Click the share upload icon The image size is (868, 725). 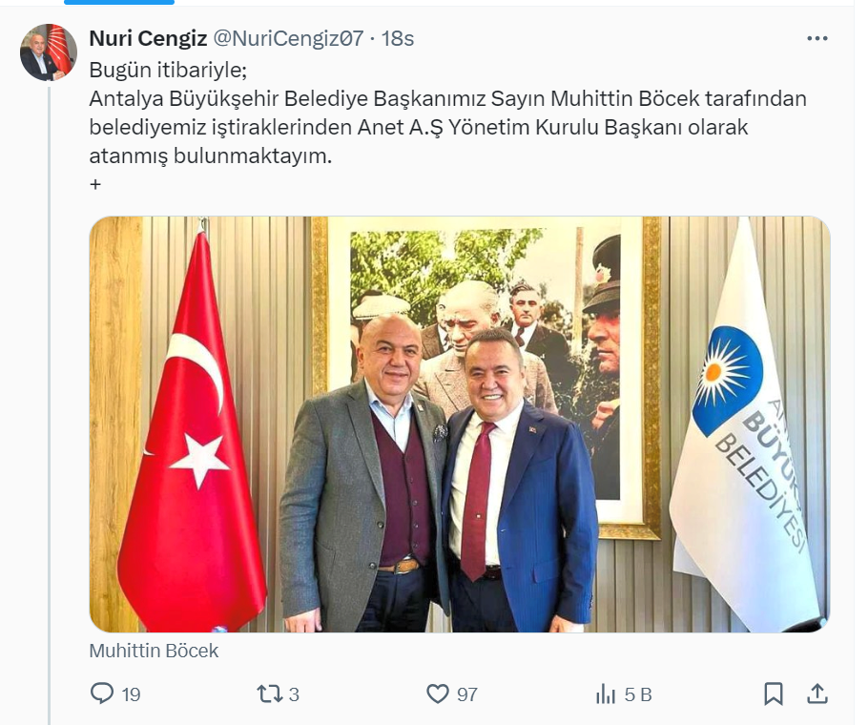coord(817,694)
